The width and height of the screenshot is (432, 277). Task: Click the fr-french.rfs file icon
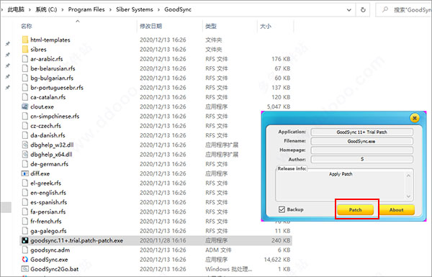[x=24, y=221]
